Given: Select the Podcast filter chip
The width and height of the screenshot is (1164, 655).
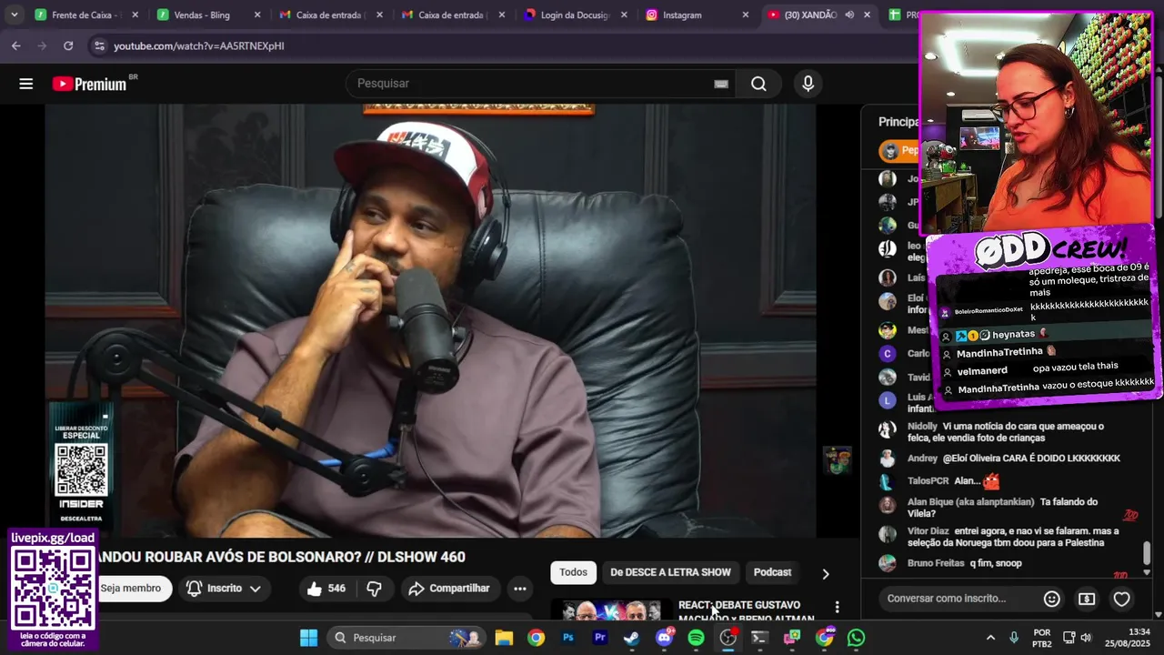Looking at the screenshot, I should [772, 572].
